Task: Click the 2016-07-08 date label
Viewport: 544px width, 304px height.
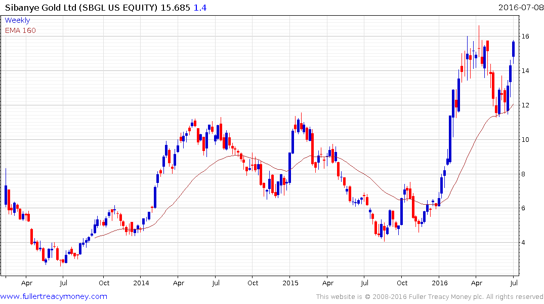Action: tap(520, 7)
